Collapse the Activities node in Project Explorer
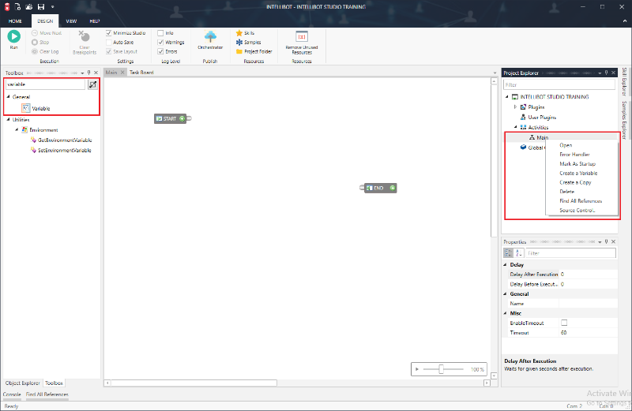Screen dimensions: 632x411 [x=515, y=127]
